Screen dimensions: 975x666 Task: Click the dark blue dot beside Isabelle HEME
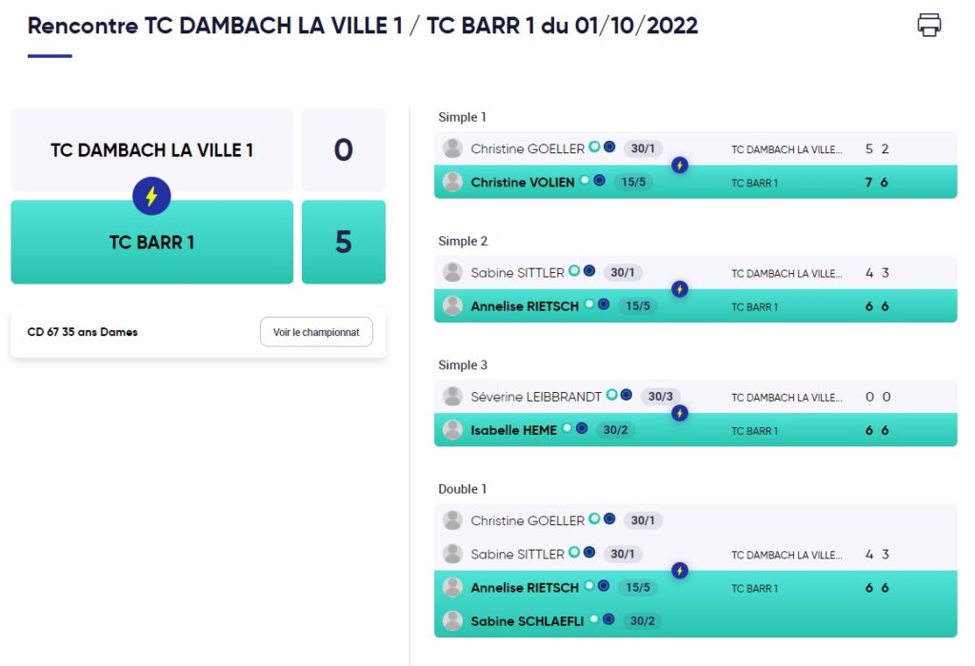point(582,428)
